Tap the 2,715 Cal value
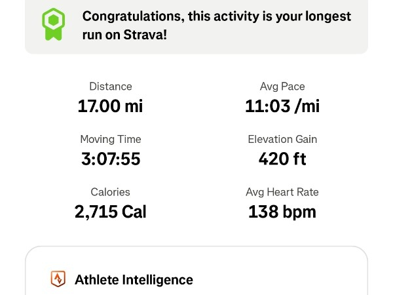The height and width of the screenshot is (295, 393). tap(110, 211)
